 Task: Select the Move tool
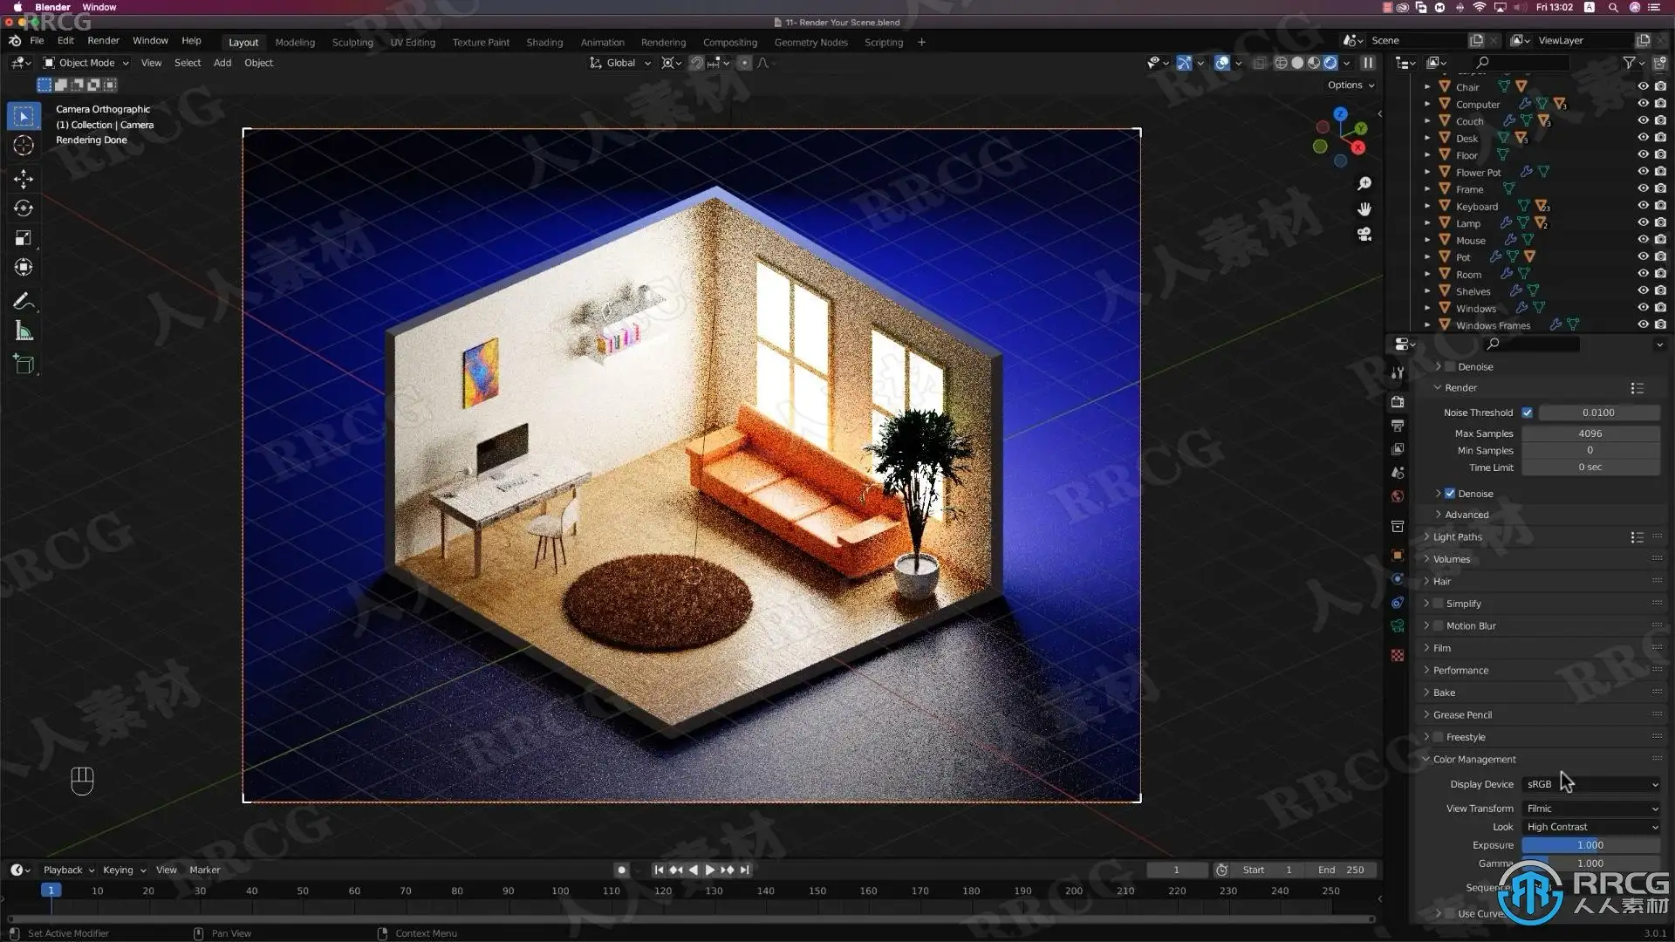(x=24, y=179)
